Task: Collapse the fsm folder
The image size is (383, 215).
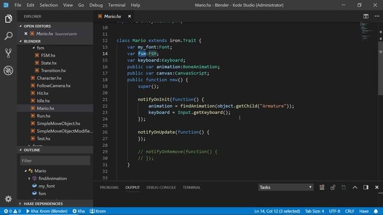Action: tap(34, 48)
